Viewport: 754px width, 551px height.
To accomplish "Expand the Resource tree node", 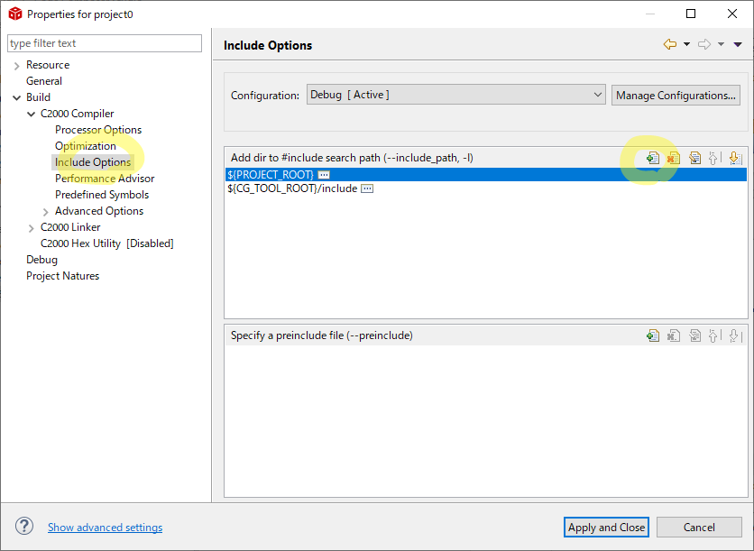I will pyautogui.click(x=16, y=65).
